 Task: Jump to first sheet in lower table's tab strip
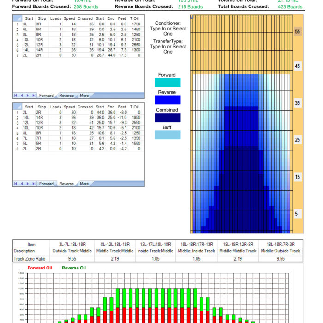point(16,184)
